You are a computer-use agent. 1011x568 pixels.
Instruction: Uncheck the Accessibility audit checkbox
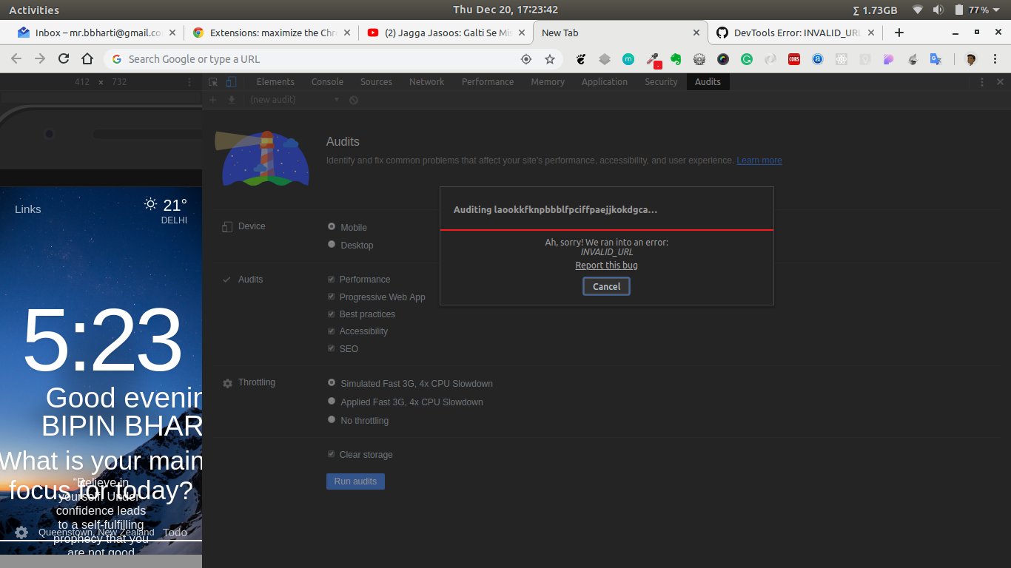coord(331,331)
